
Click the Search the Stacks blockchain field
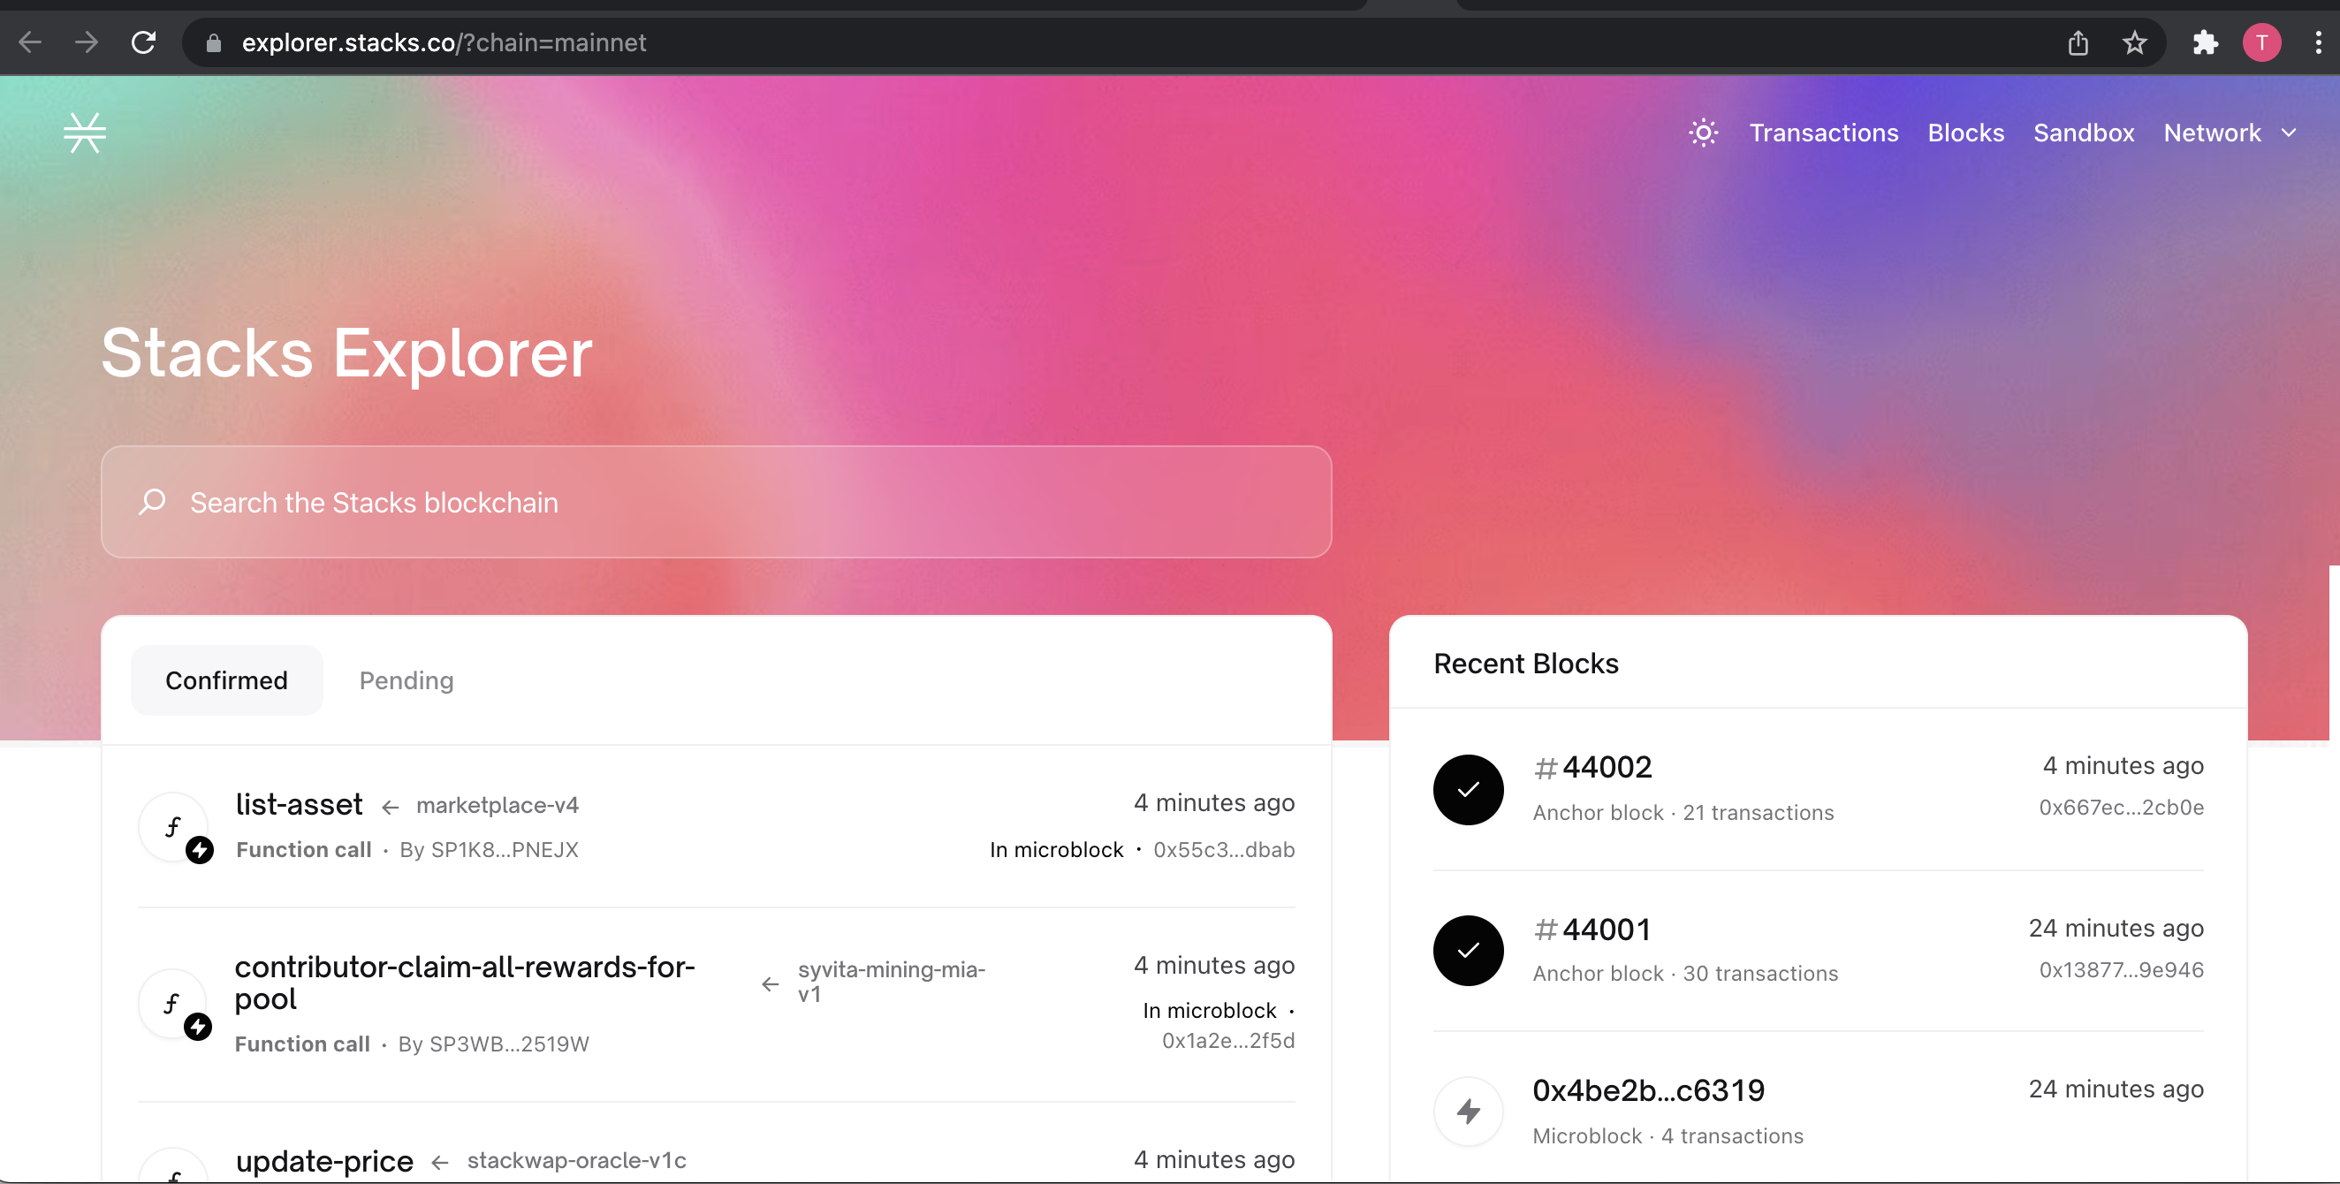tap(636, 502)
